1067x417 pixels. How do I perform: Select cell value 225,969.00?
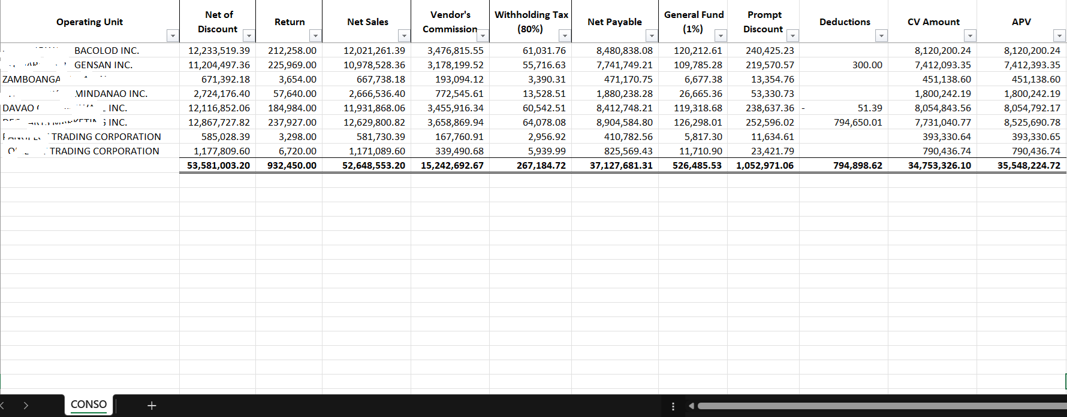click(x=292, y=65)
